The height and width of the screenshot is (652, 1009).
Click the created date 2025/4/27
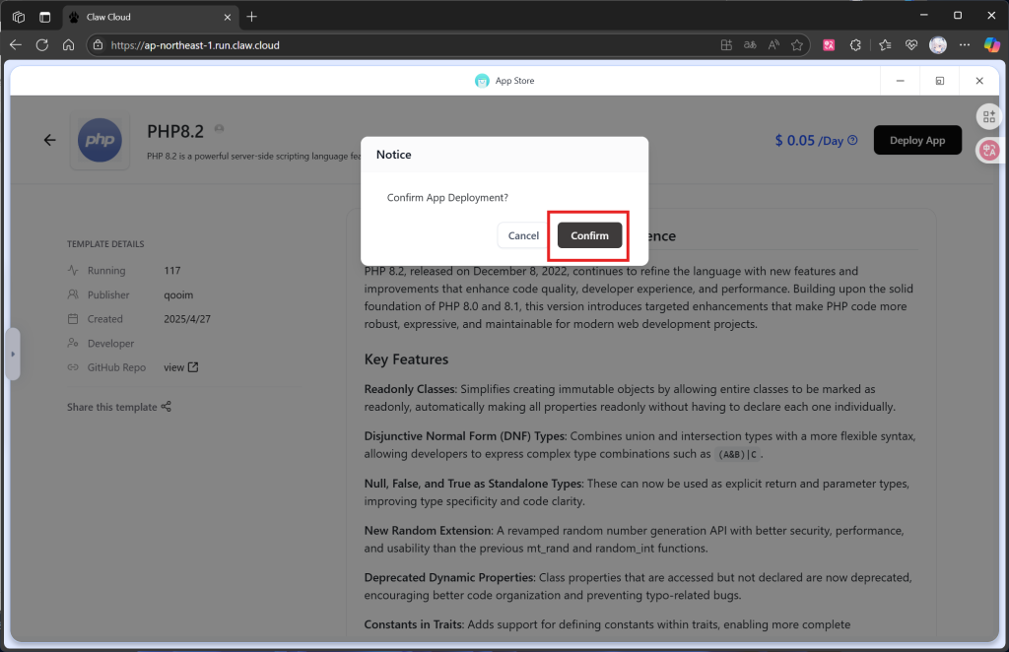[x=187, y=319]
